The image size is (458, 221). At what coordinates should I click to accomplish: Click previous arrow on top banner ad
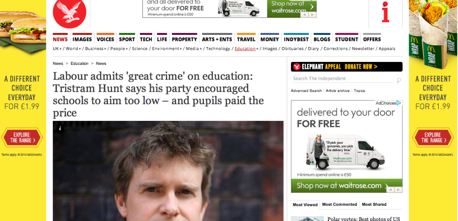tap(305, 15)
